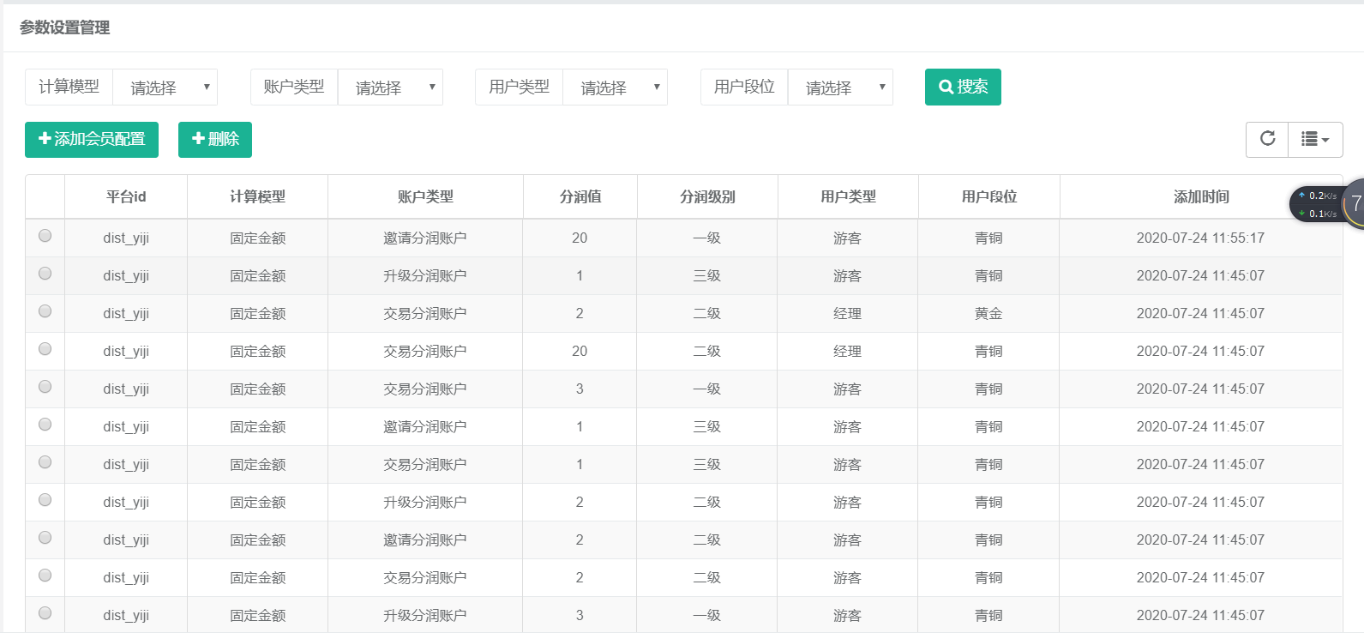This screenshot has width=1364, height=639.
Task: Select radio for 邀请分润账户 三级 row
Action: click(x=45, y=425)
